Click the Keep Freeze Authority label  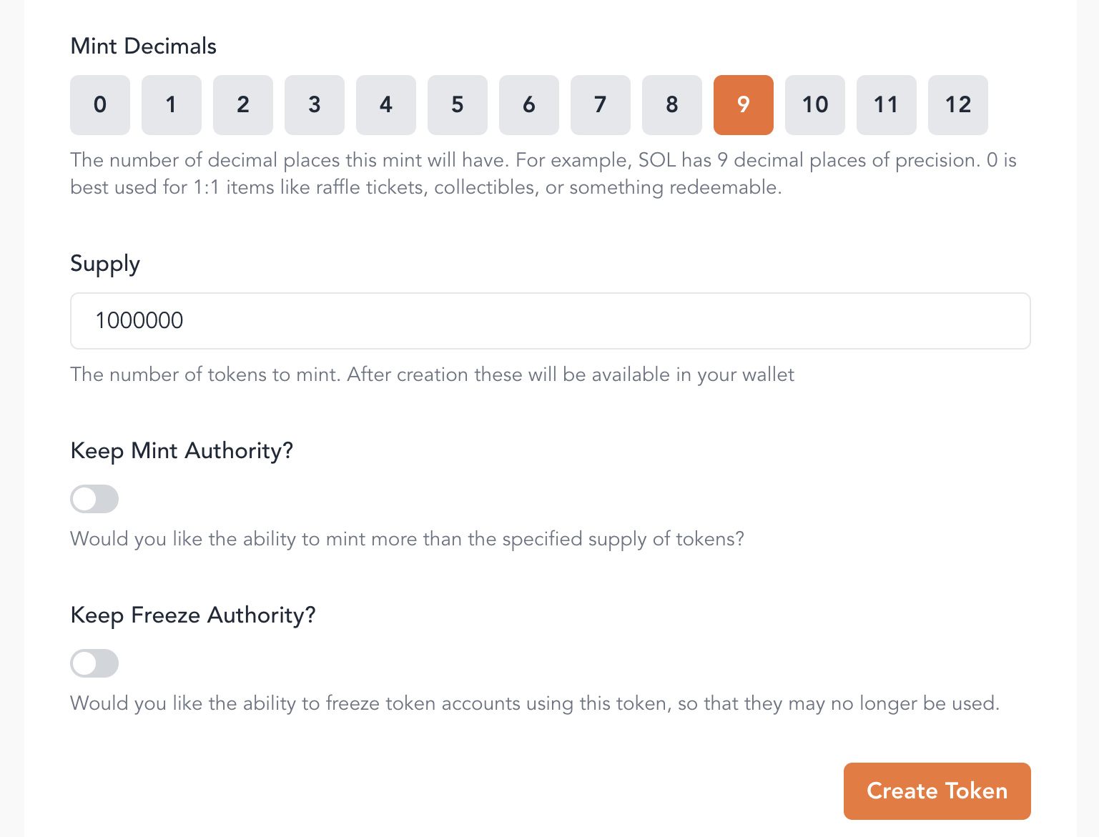(193, 615)
